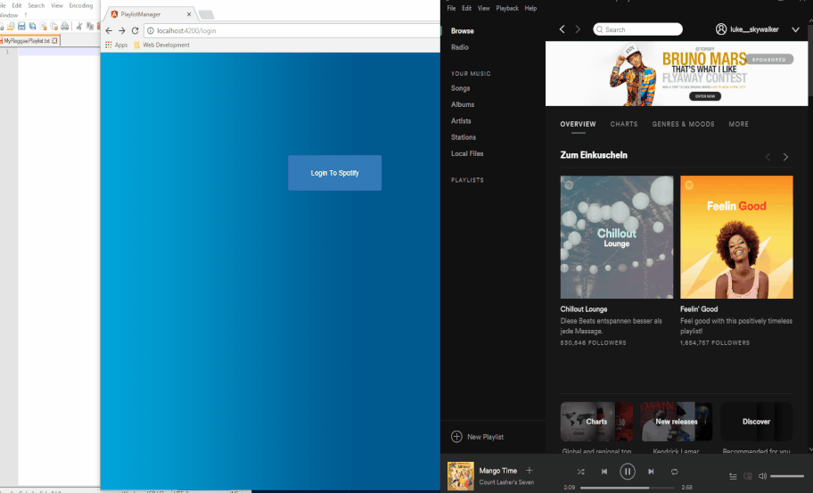Create a New Playlist in Spotify
Image resolution: width=813 pixels, height=493 pixels.
click(477, 437)
